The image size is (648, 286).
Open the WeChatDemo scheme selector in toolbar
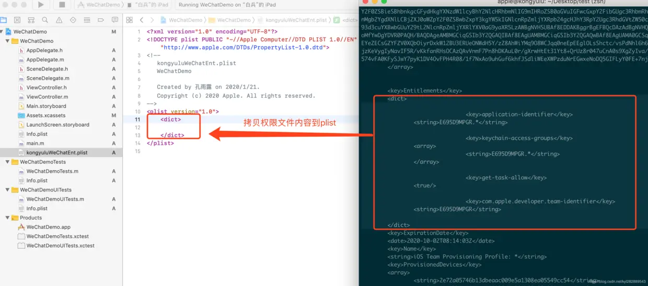[98, 5]
